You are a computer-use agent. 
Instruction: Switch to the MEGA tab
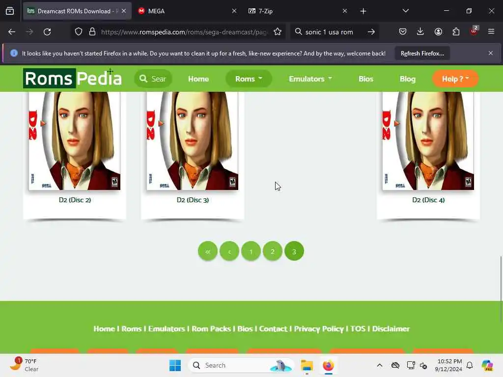point(188,11)
